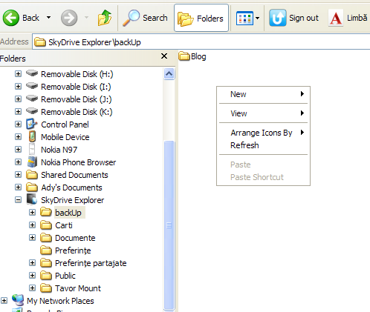Expand the Nokia N97 node
This screenshot has height=312, width=370.
(18, 149)
